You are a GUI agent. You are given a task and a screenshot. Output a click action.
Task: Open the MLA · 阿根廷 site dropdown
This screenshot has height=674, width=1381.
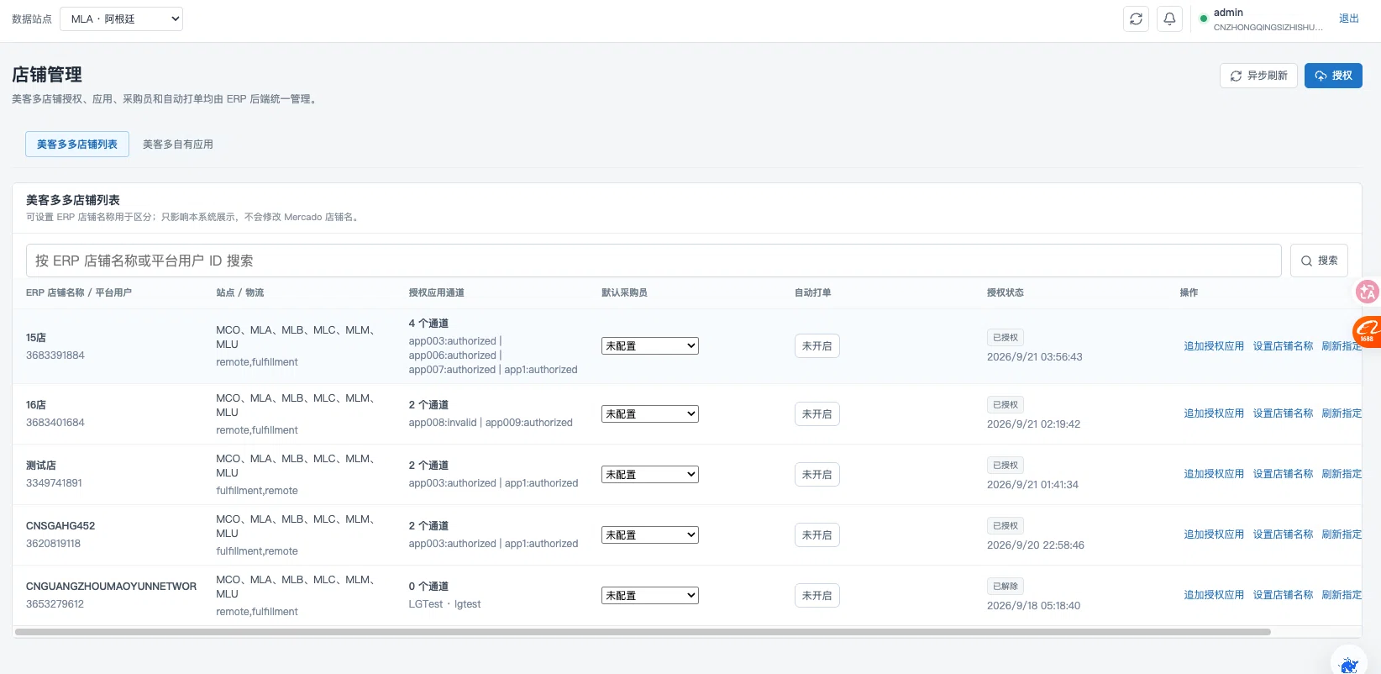click(x=122, y=18)
